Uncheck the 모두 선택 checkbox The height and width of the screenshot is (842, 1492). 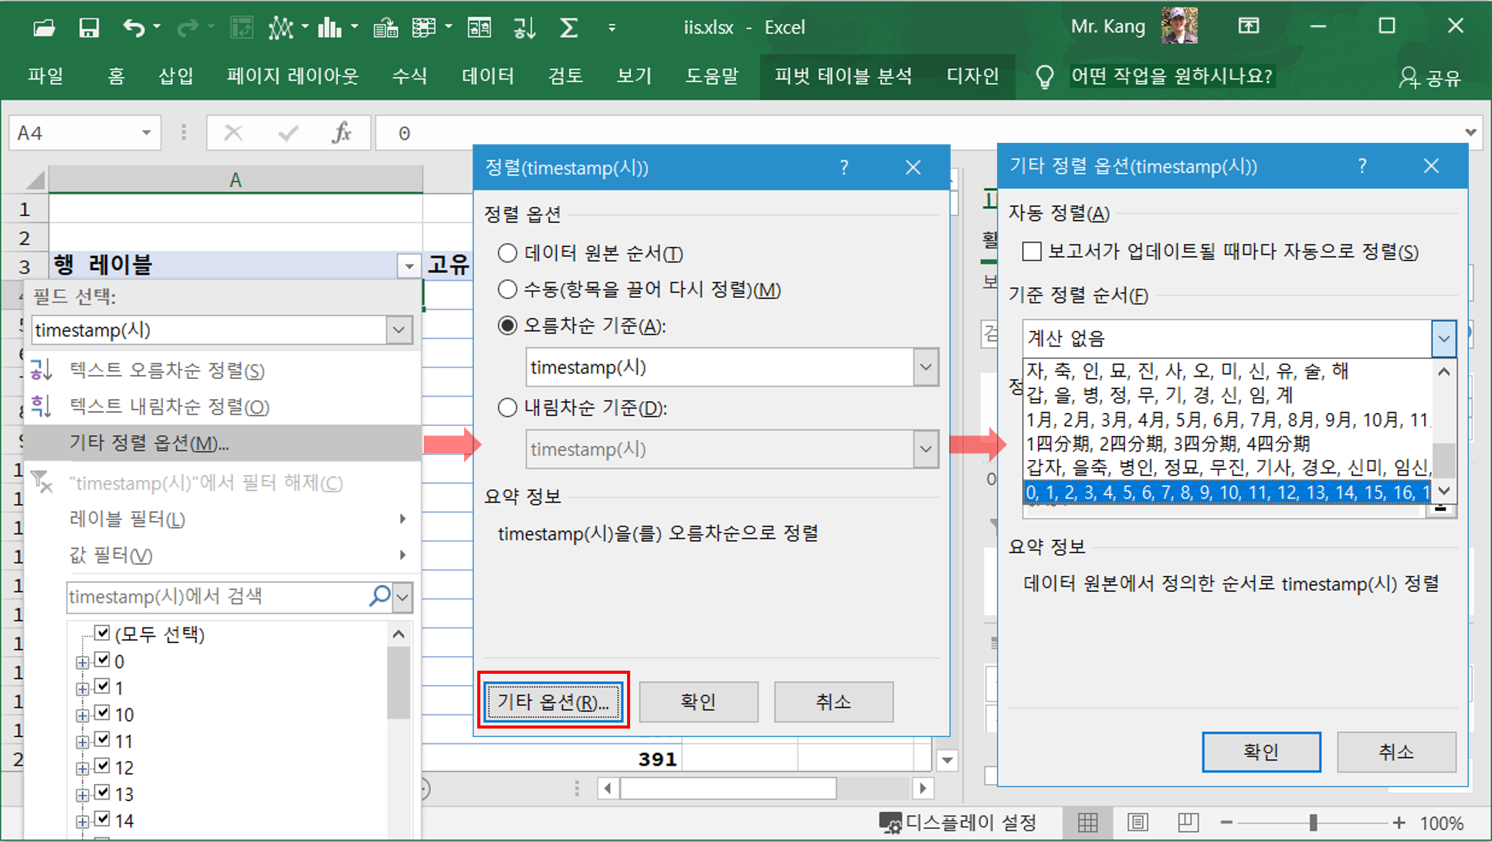(102, 634)
